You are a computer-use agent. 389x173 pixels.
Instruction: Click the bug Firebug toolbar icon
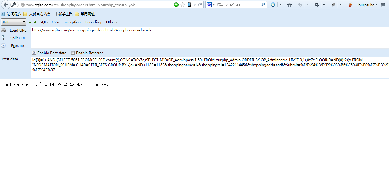pos(333,5)
